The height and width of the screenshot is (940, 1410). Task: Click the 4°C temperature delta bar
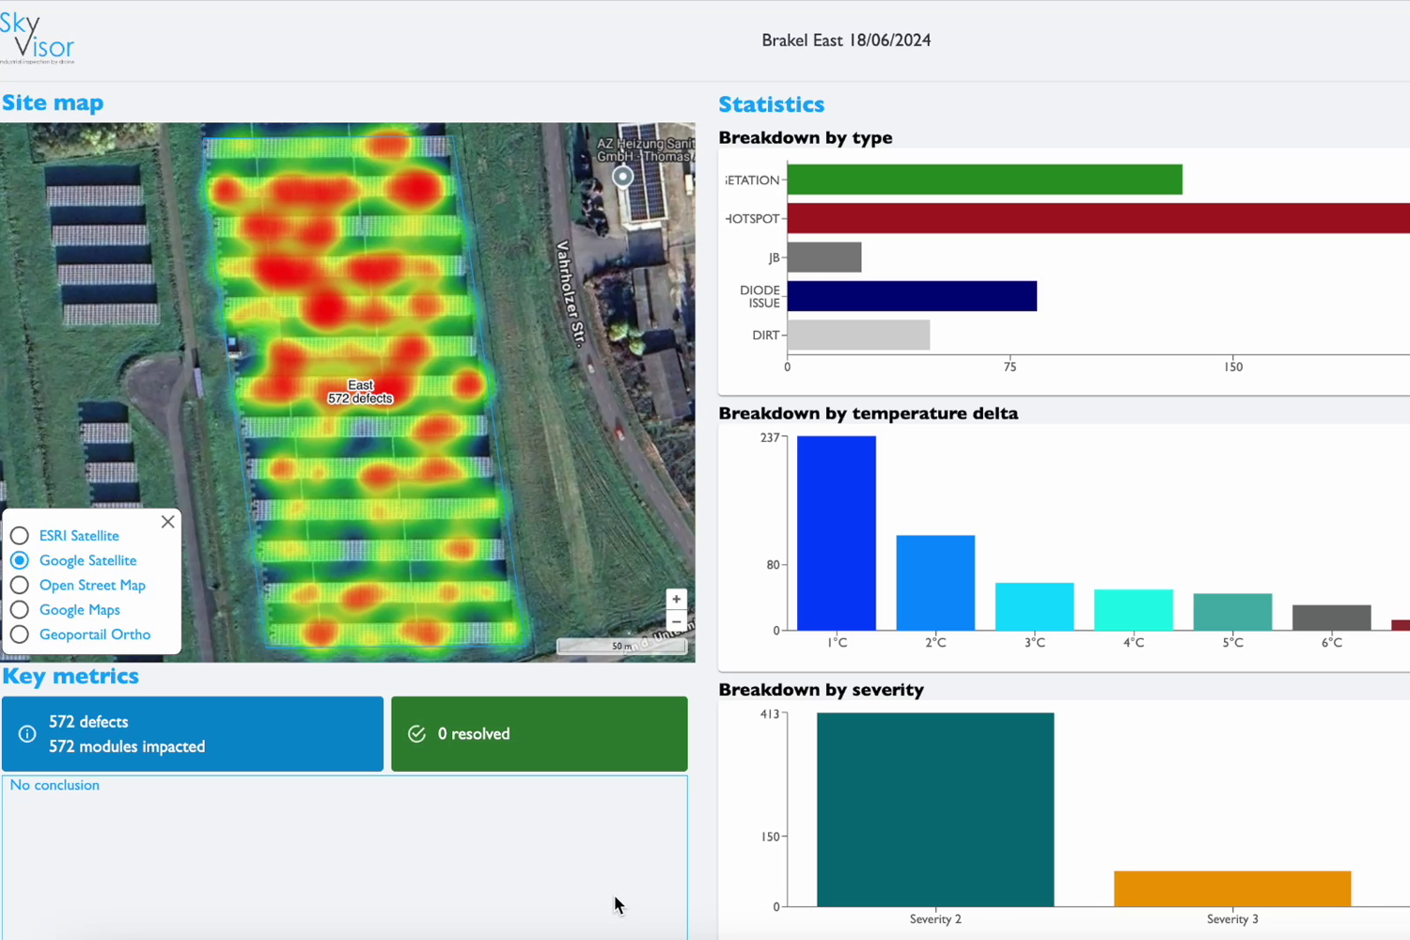click(x=1134, y=610)
